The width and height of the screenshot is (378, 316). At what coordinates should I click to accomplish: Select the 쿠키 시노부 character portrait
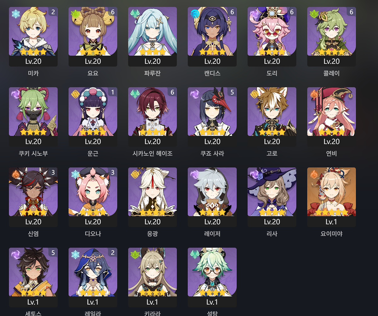pyautogui.click(x=33, y=112)
